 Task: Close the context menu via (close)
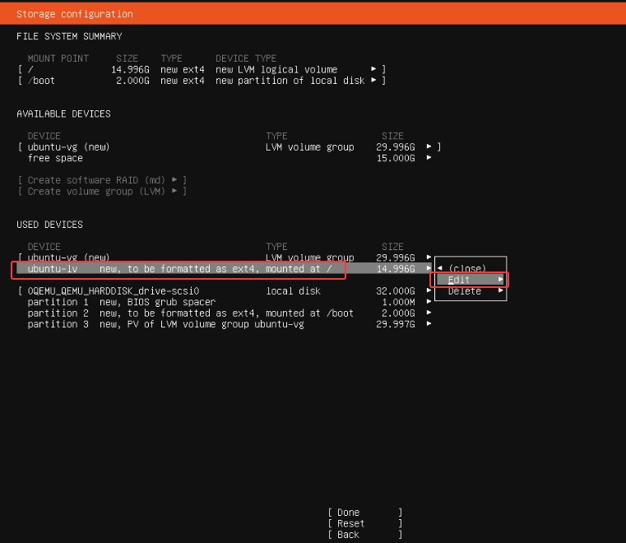[466, 268]
